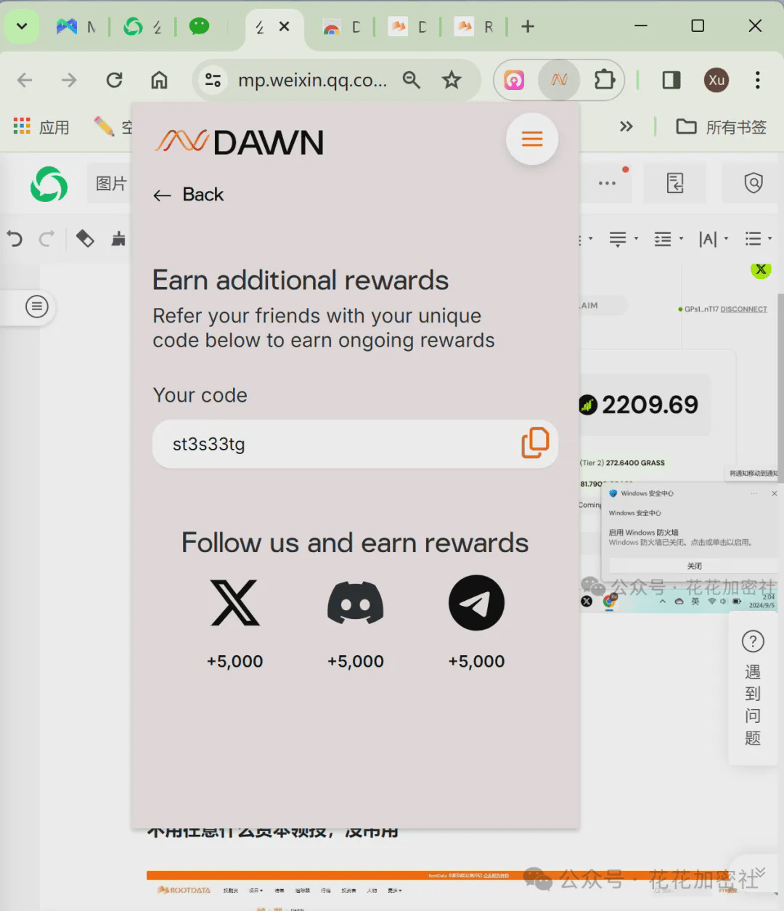The image size is (784, 911).
Task: Open the 图片 image tab
Action: [111, 184]
